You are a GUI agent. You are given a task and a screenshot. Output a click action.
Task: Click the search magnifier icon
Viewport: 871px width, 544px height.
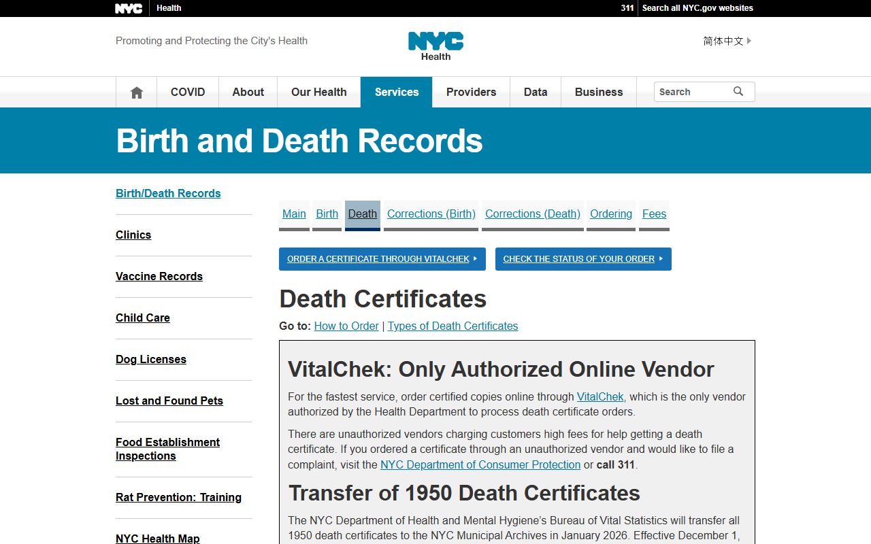tap(738, 92)
